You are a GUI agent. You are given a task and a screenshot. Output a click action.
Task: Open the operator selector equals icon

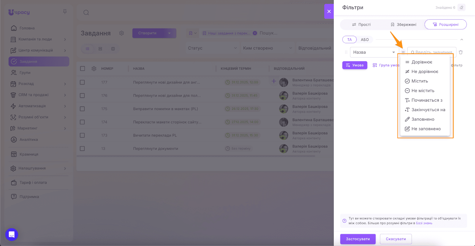(403, 52)
